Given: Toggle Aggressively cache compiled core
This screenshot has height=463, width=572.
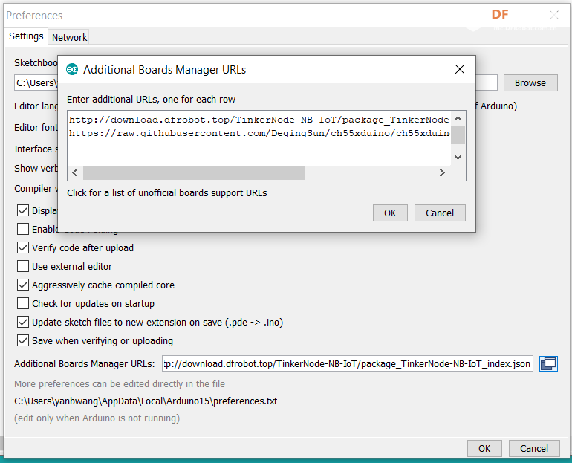Looking at the screenshot, I should point(23,285).
